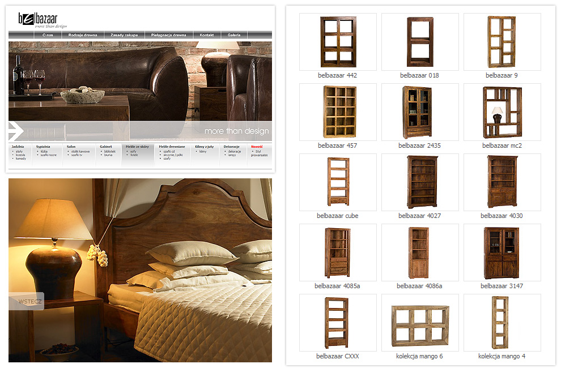This screenshot has width=561, height=368.
Task: Click the white arrow on the banner
Action: 16,131
